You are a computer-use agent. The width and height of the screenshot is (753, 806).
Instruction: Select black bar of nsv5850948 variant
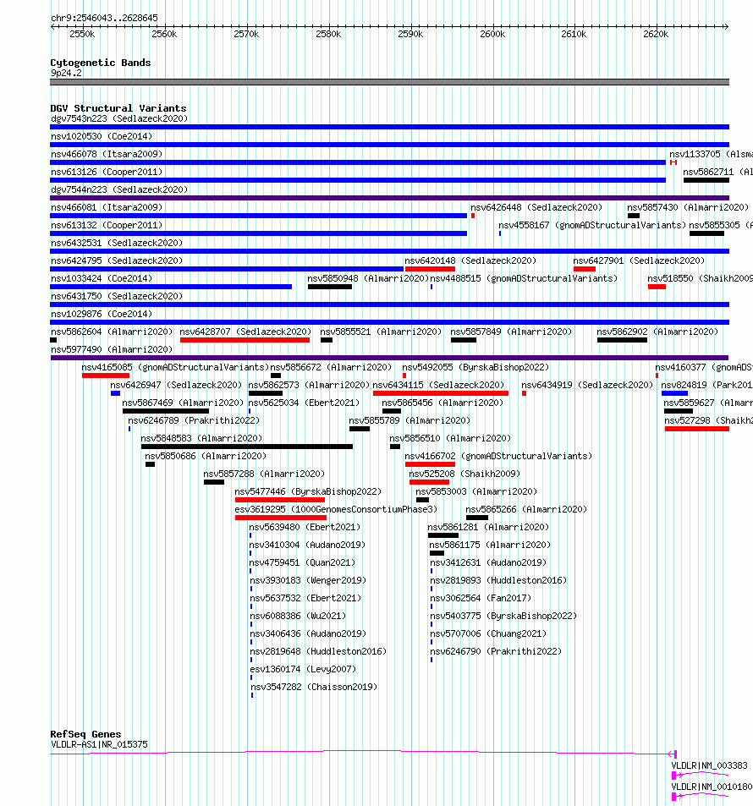pyautogui.click(x=330, y=287)
